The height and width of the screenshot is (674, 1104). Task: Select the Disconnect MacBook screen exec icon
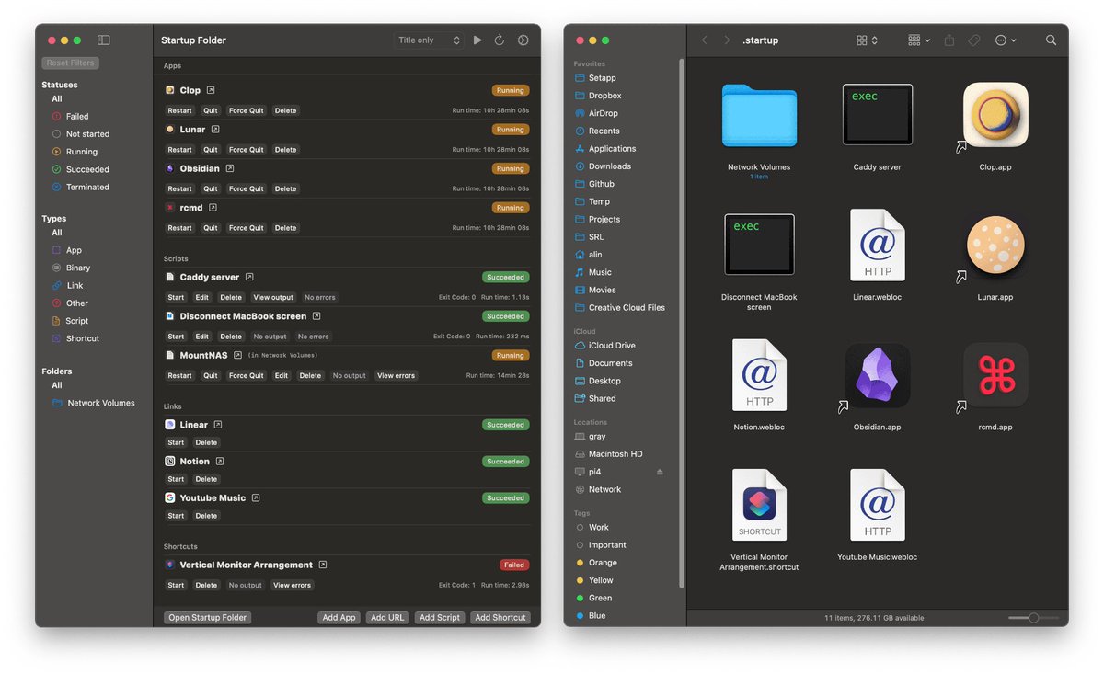pos(759,245)
